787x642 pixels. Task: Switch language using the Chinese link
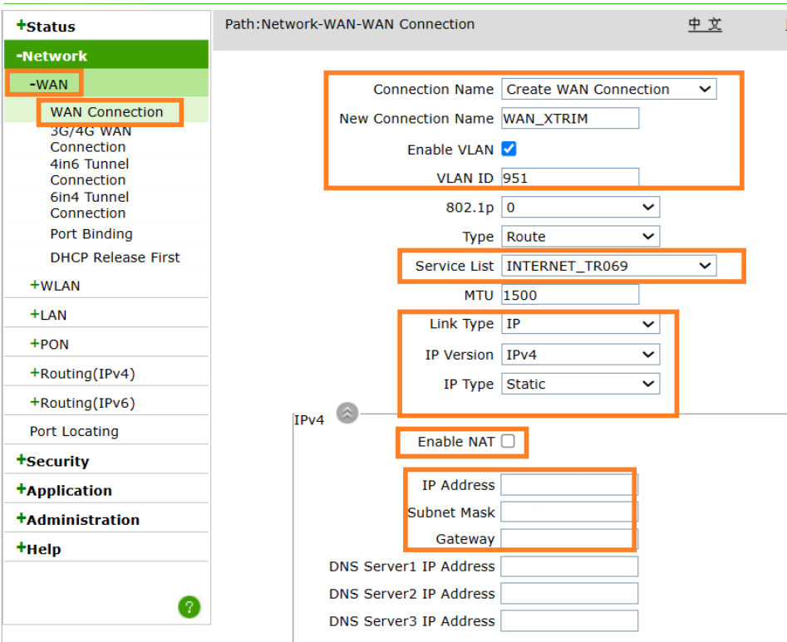[705, 24]
